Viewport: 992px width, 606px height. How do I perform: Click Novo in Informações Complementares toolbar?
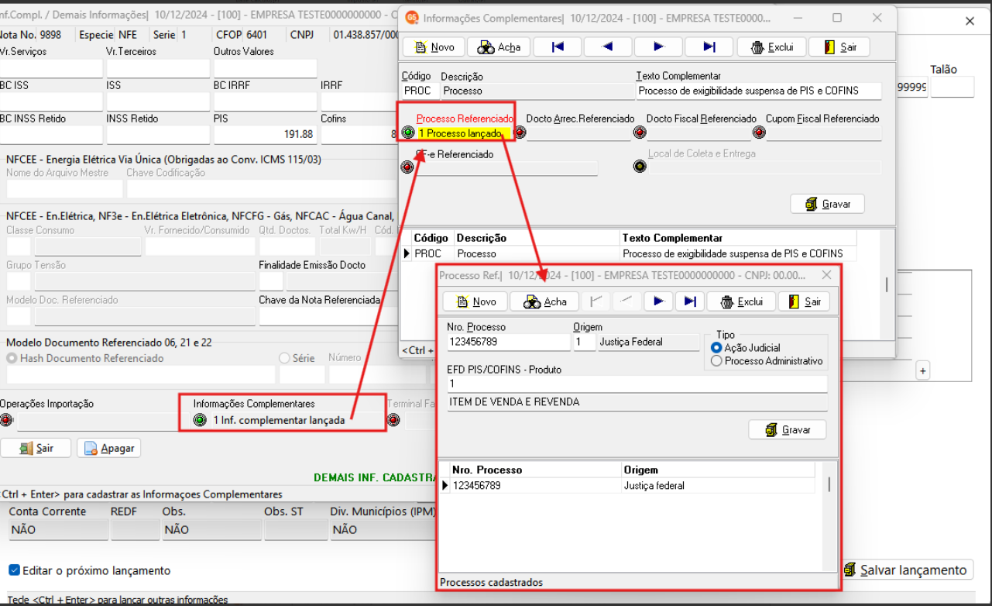[433, 47]
